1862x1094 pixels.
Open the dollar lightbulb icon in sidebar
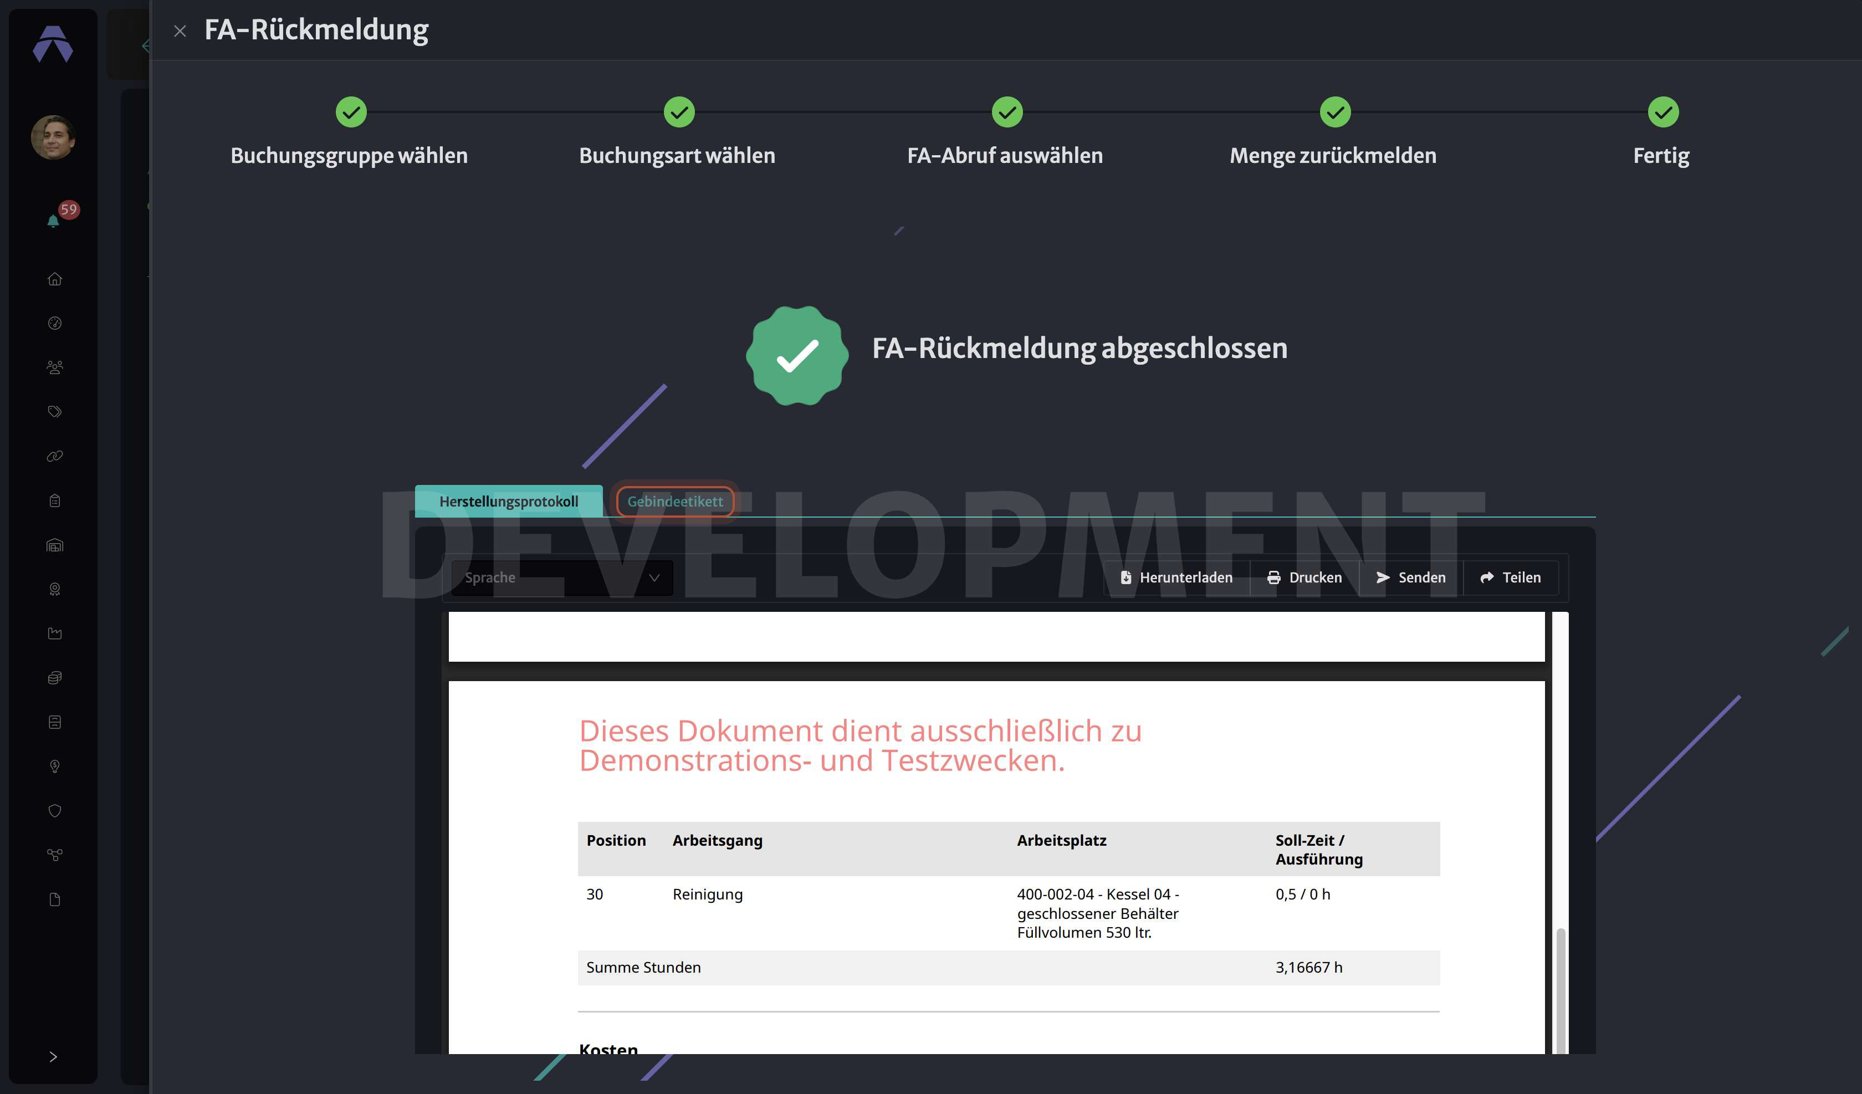click(55, 766)
